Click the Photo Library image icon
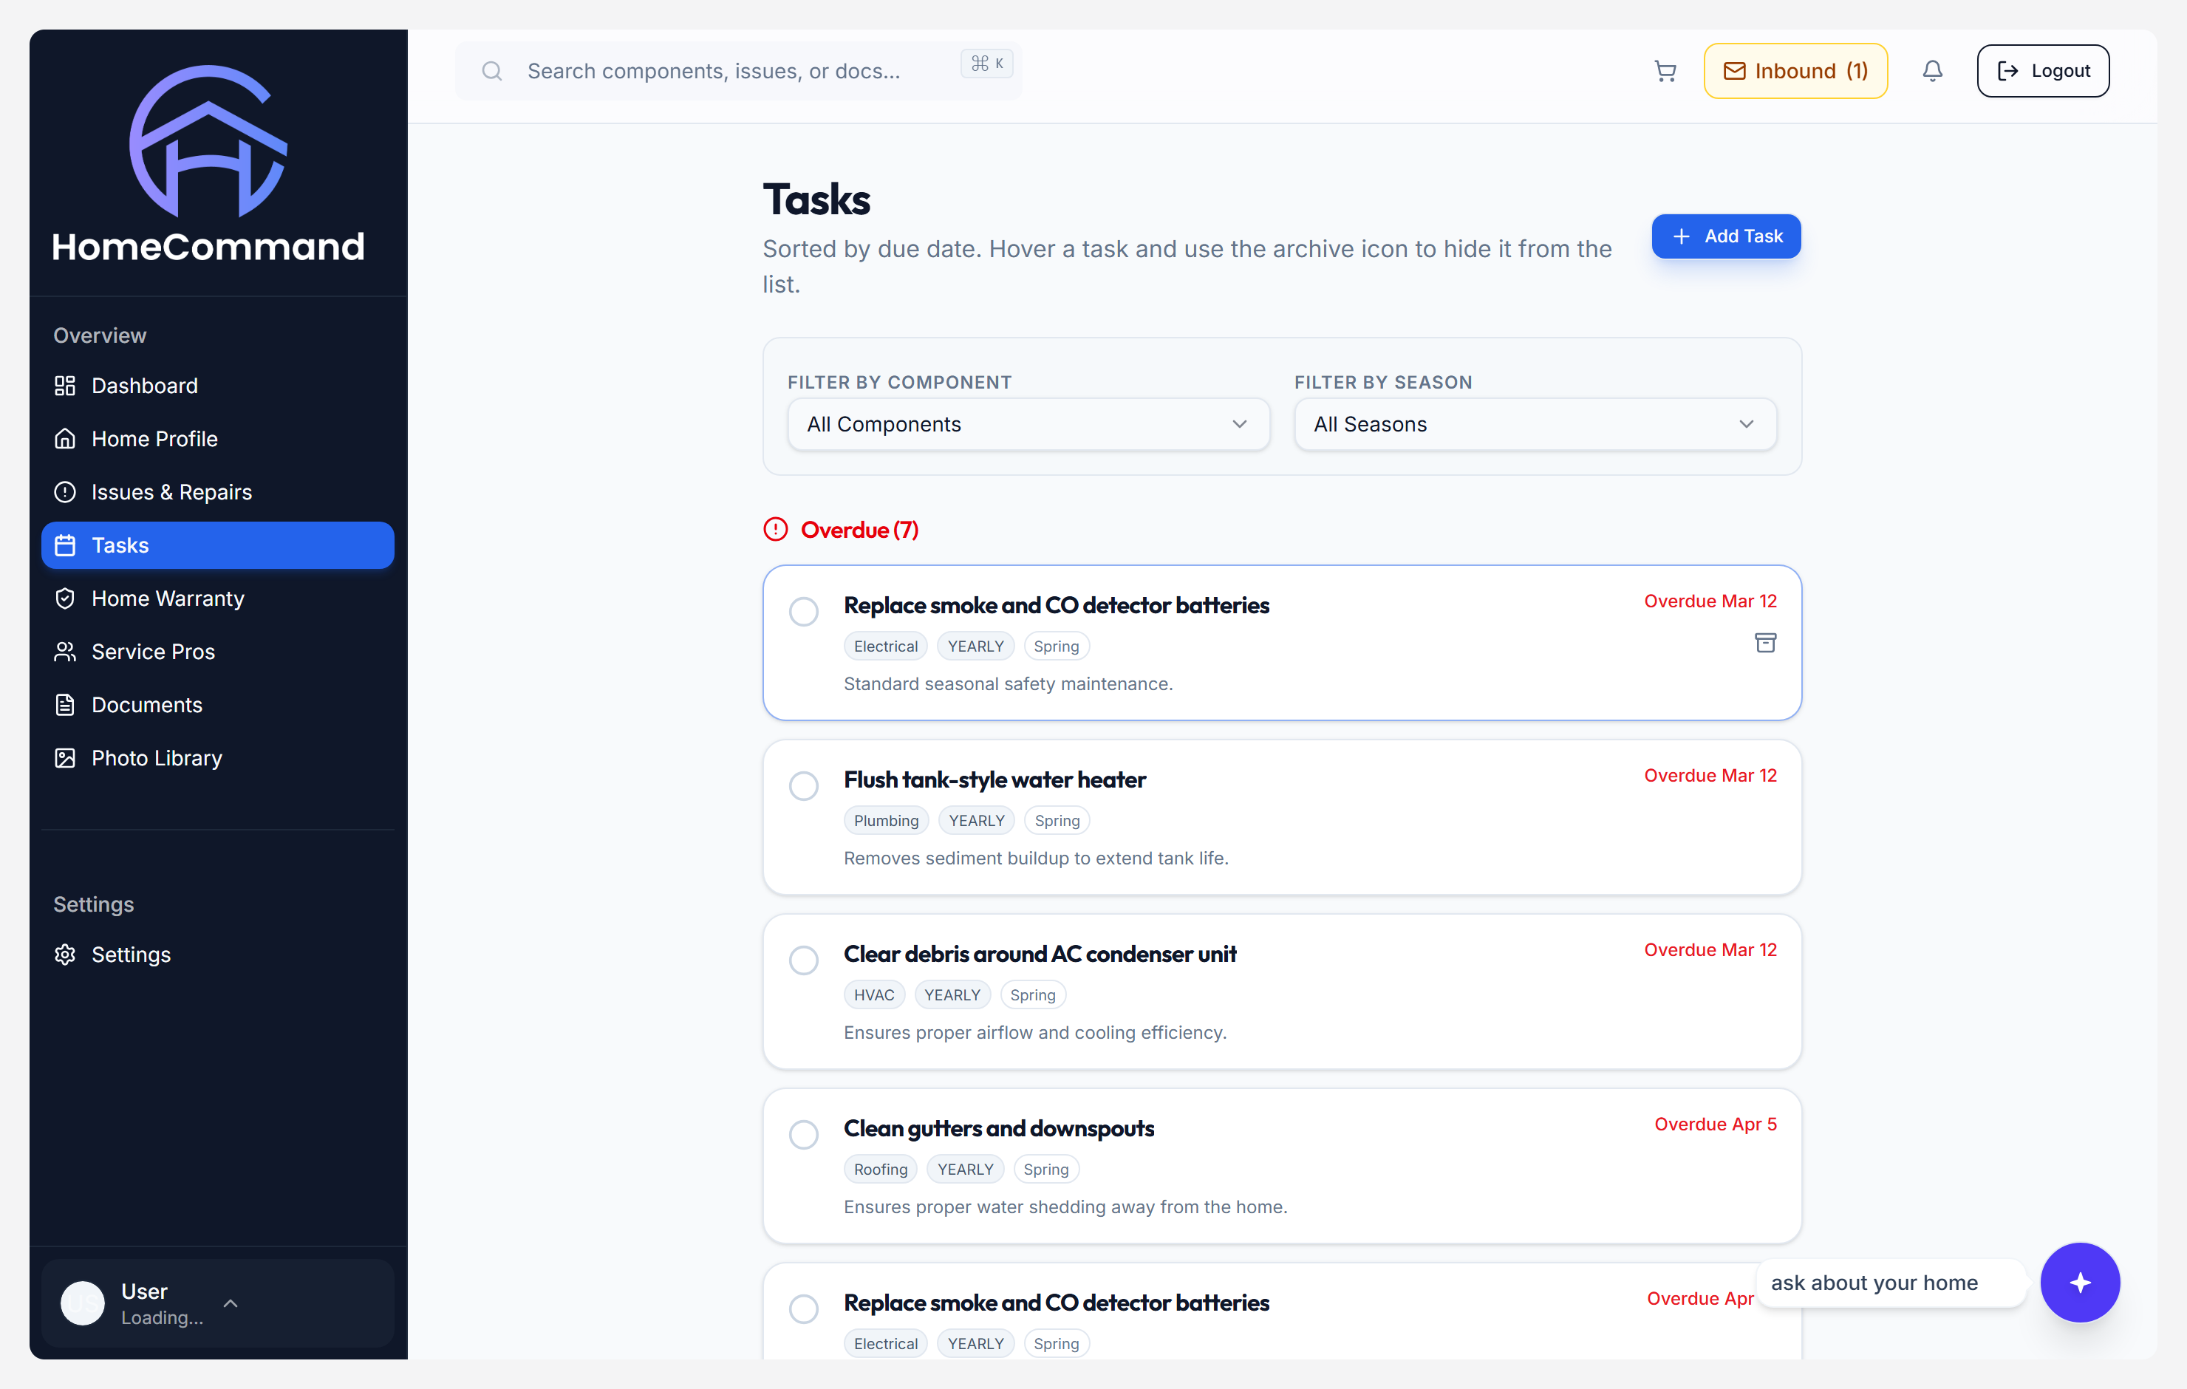Image resolution: width=2187 pixels, height=1389 pixels. (64, 757)
